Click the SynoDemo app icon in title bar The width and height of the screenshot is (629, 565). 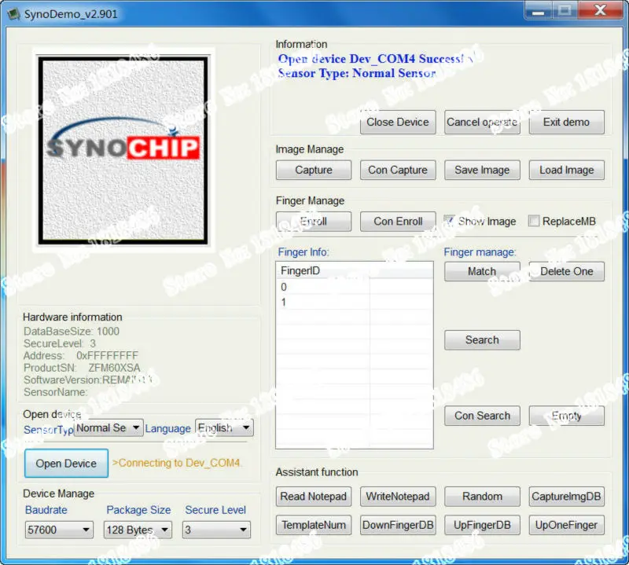tap(14, 14)
